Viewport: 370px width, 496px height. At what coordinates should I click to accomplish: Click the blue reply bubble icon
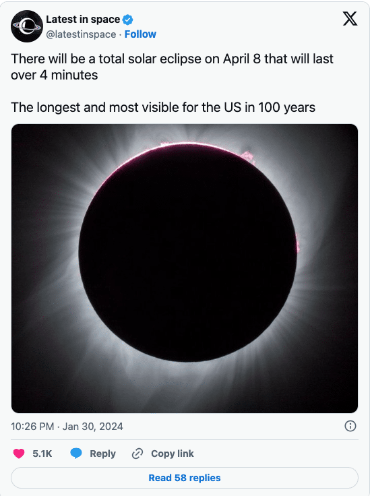[x=76, y=454]
